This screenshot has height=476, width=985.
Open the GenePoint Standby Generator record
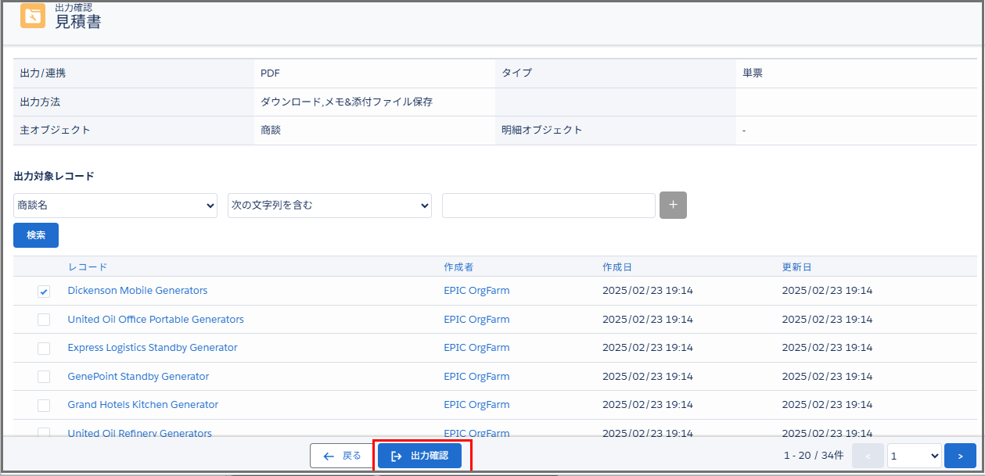click(x=138, y=376)
